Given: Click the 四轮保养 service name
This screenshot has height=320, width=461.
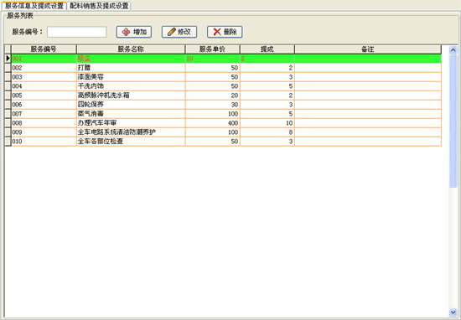Looking at the screenshot, I should (x=91, y=105).
